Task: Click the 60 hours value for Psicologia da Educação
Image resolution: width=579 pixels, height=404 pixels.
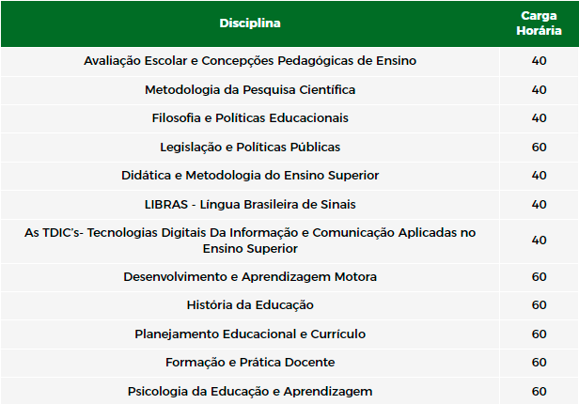Action: coord(539,392)
